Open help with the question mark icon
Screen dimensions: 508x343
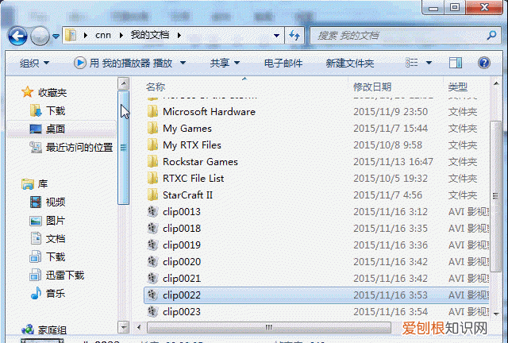(x=484, y=63)
